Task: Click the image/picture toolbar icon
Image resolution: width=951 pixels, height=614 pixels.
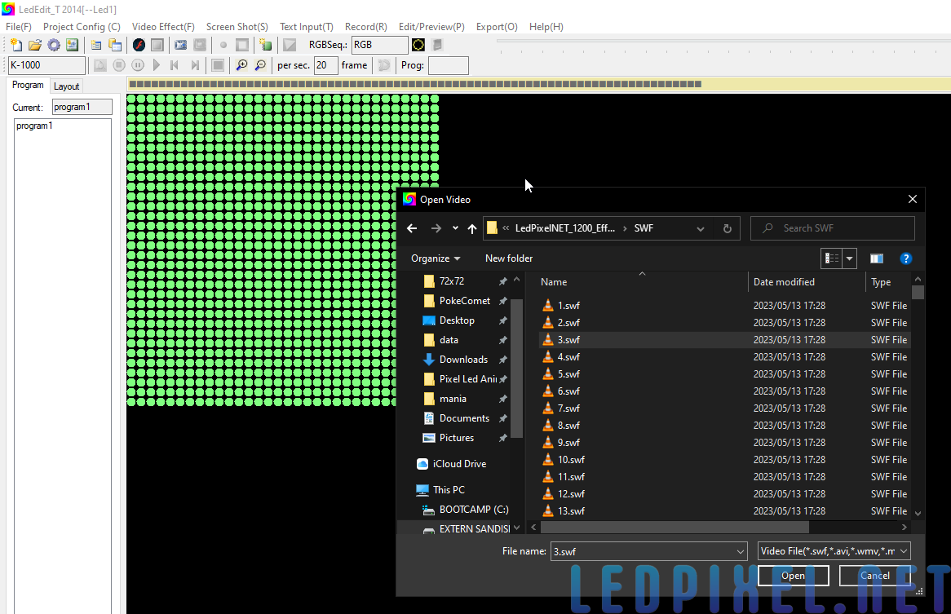Action: click(72, 45)
